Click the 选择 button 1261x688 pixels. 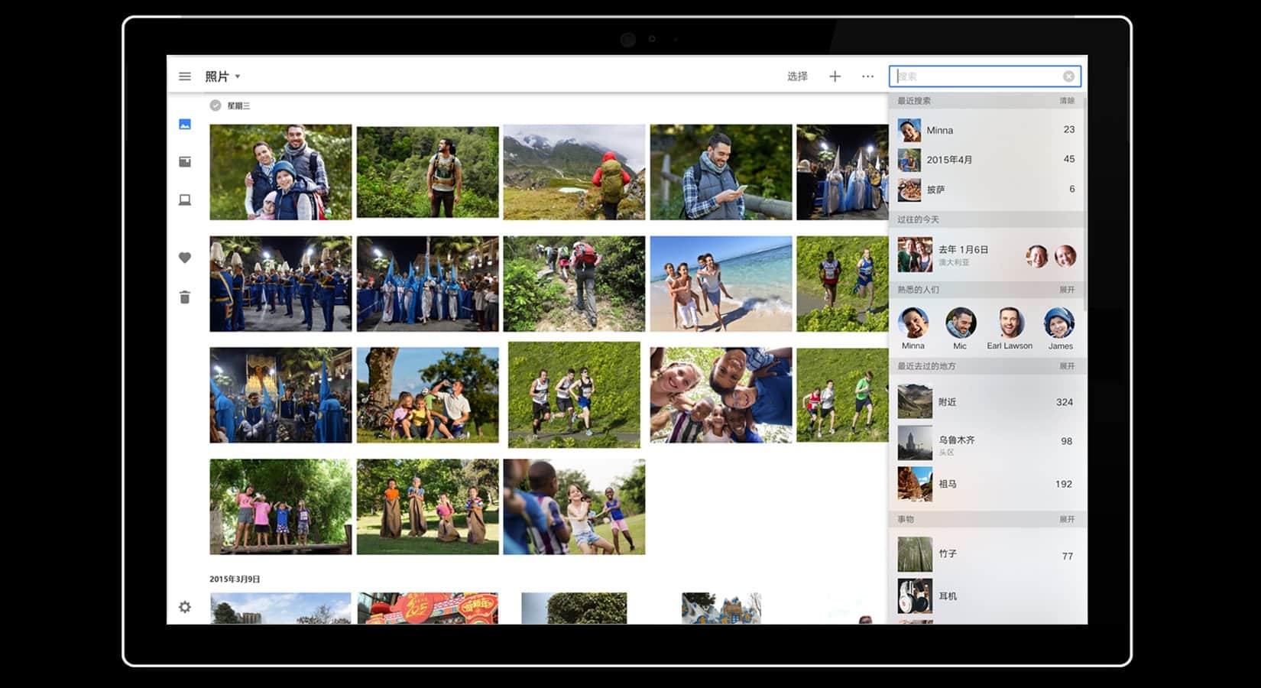[x=797, y=76]
